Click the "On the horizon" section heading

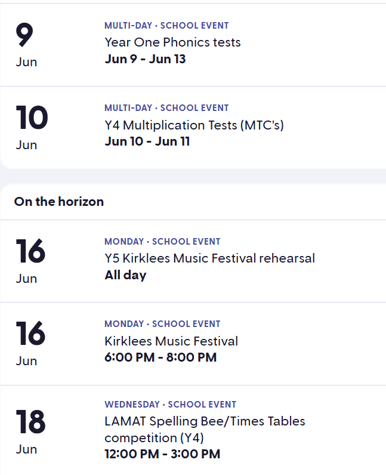tap(59, 202)
